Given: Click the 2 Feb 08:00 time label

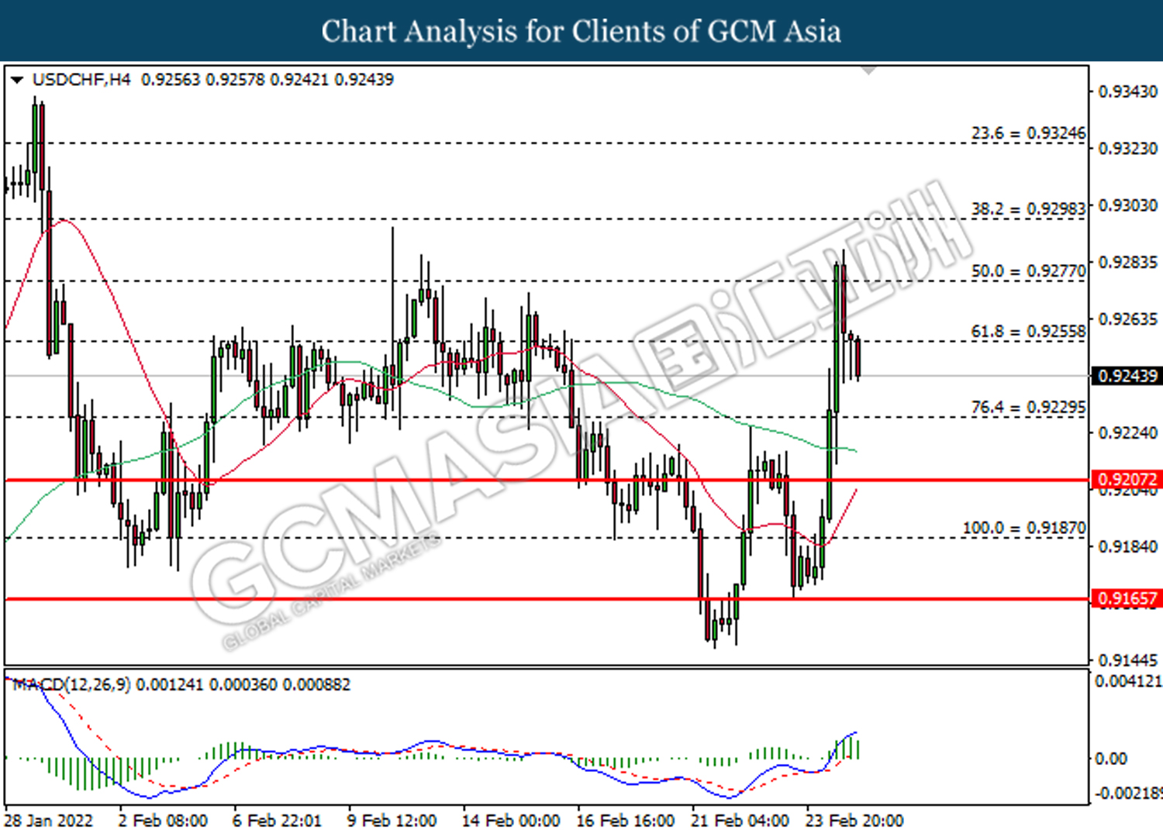Looking at the screenshot, I should pos(163,820).
